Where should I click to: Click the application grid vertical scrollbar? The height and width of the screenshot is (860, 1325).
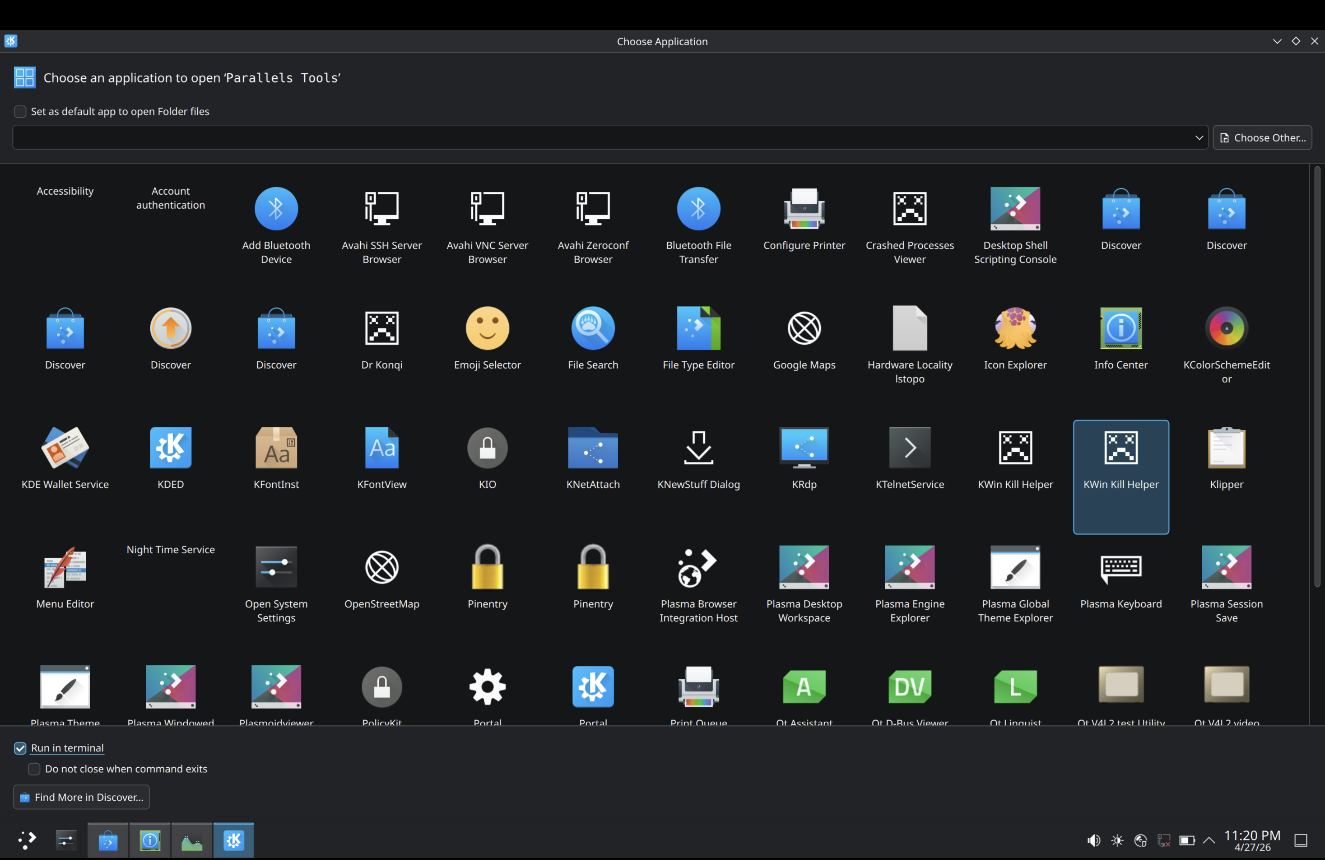pos(1317,376)
